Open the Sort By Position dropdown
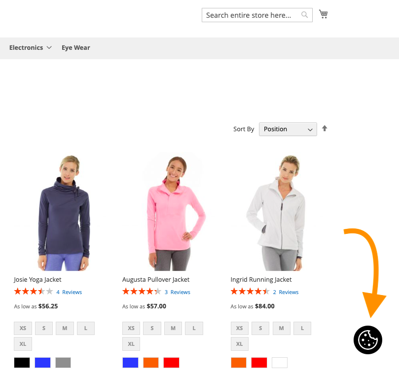The image size is (399, 373). pyautogui.click(x=288, y=129)
